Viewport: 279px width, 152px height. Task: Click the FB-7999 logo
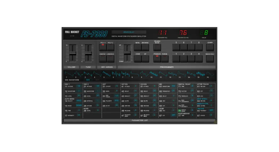coord(94,34)
